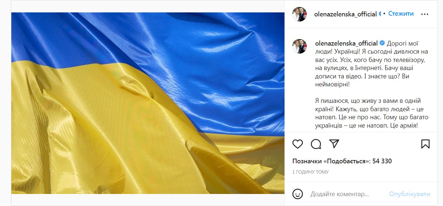This screenshot has height=206, width=443.
Task: Click the caption profile avatar
Action: coord(299,46)
